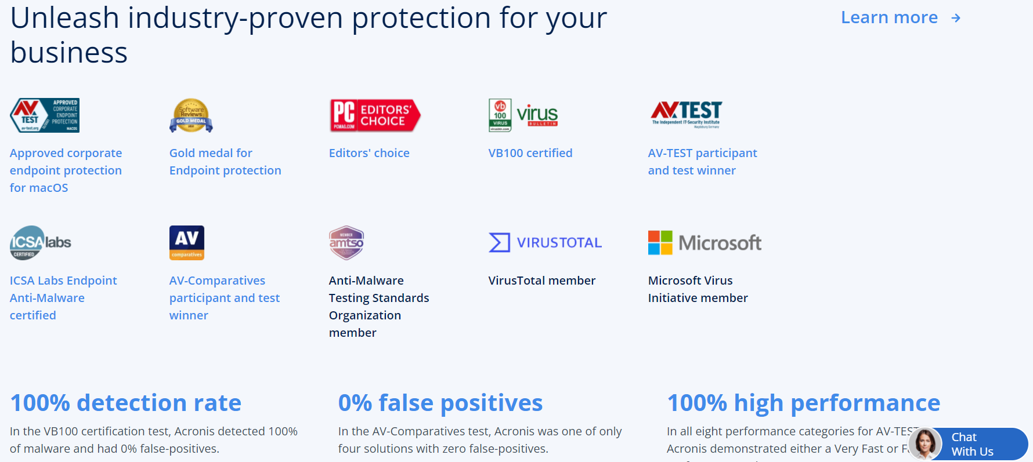Image resolution: width=1033 pixels, height=462 pixels.
Task: Click the AV-Comparatives logo icon
Action: click(187, 243)
